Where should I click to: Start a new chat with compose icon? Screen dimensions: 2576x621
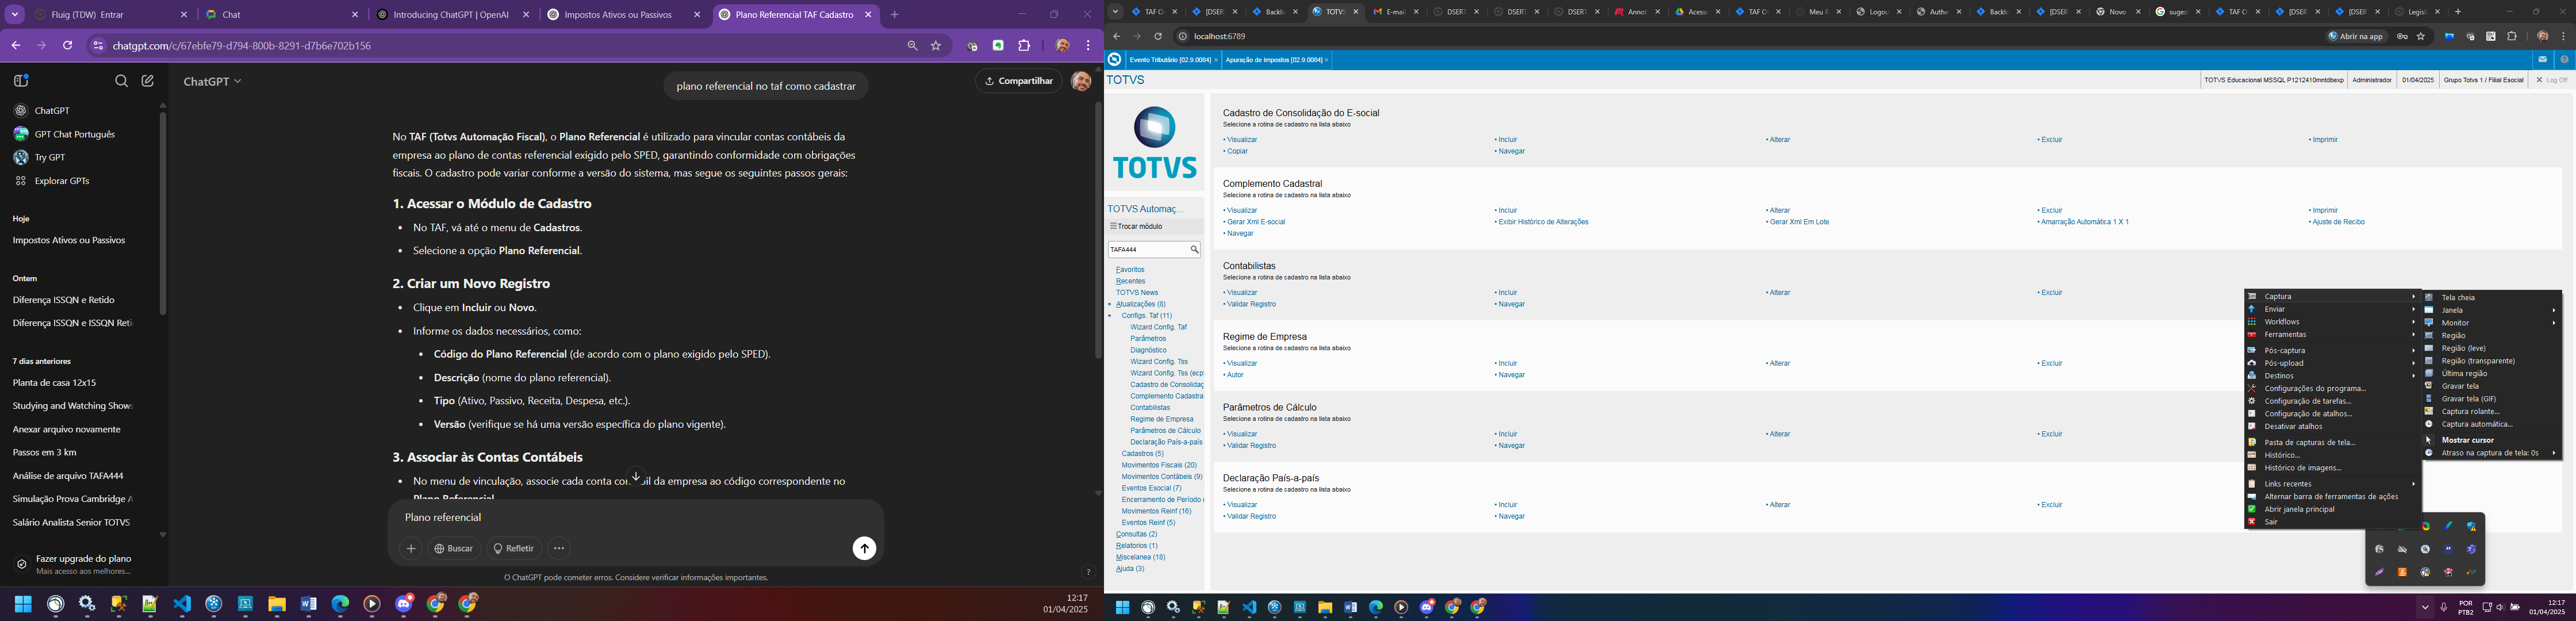pyautogui.click(x=148, y=81)
